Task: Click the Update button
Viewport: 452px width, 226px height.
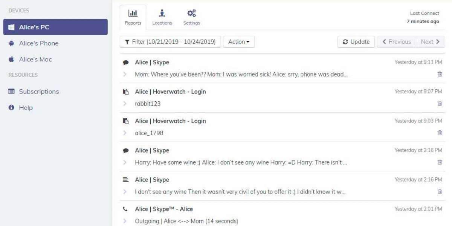Action: coord(356,42)
